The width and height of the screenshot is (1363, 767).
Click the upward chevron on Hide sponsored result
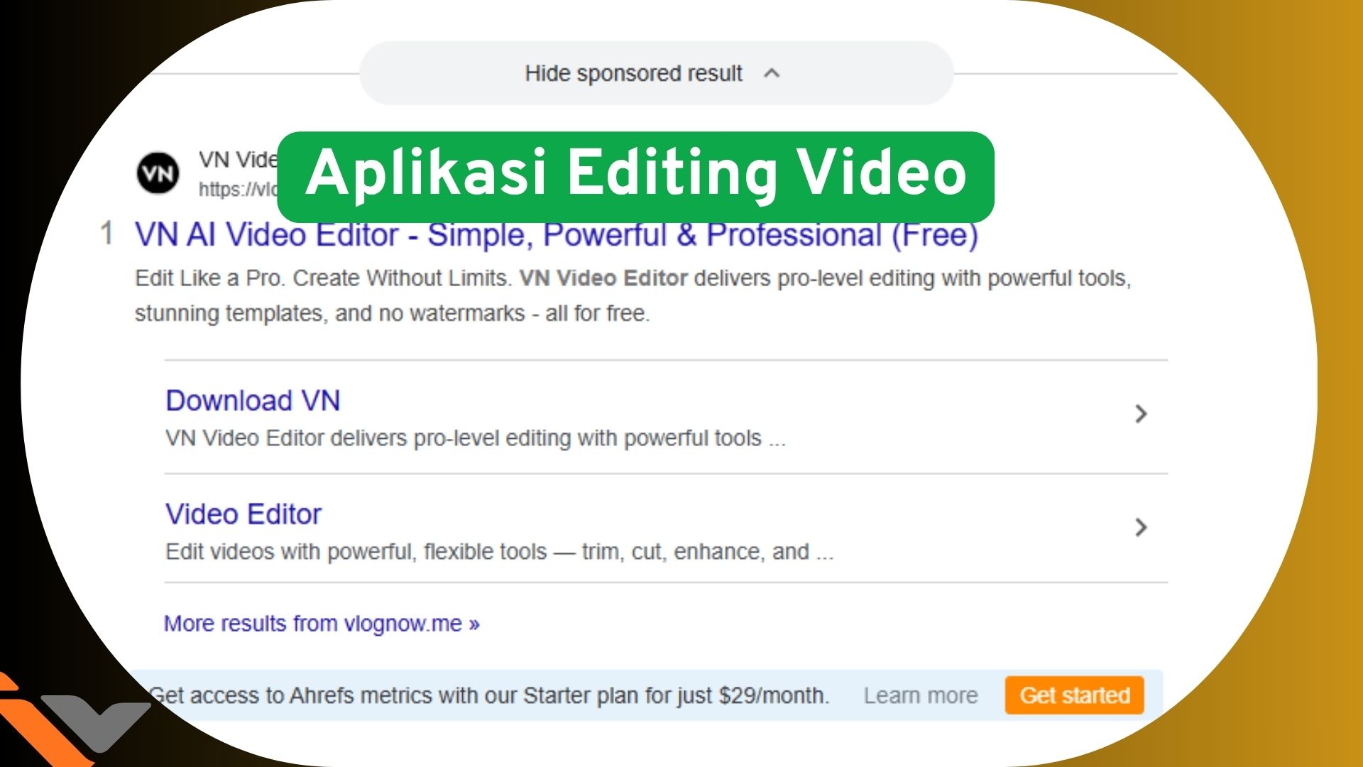tap(773, 73)
